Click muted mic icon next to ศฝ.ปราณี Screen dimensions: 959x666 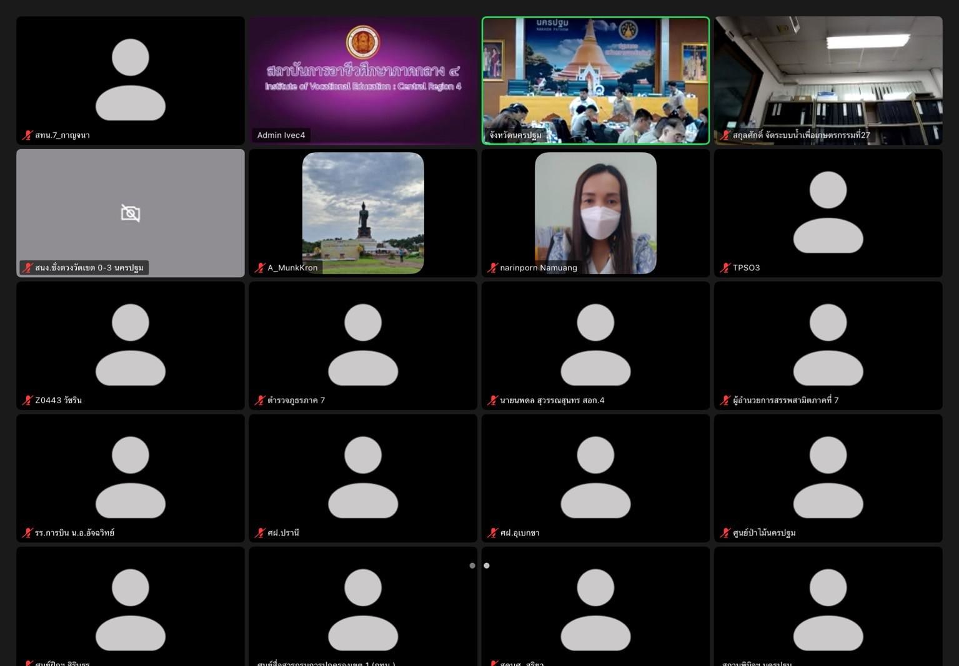(x=260, y=533)
